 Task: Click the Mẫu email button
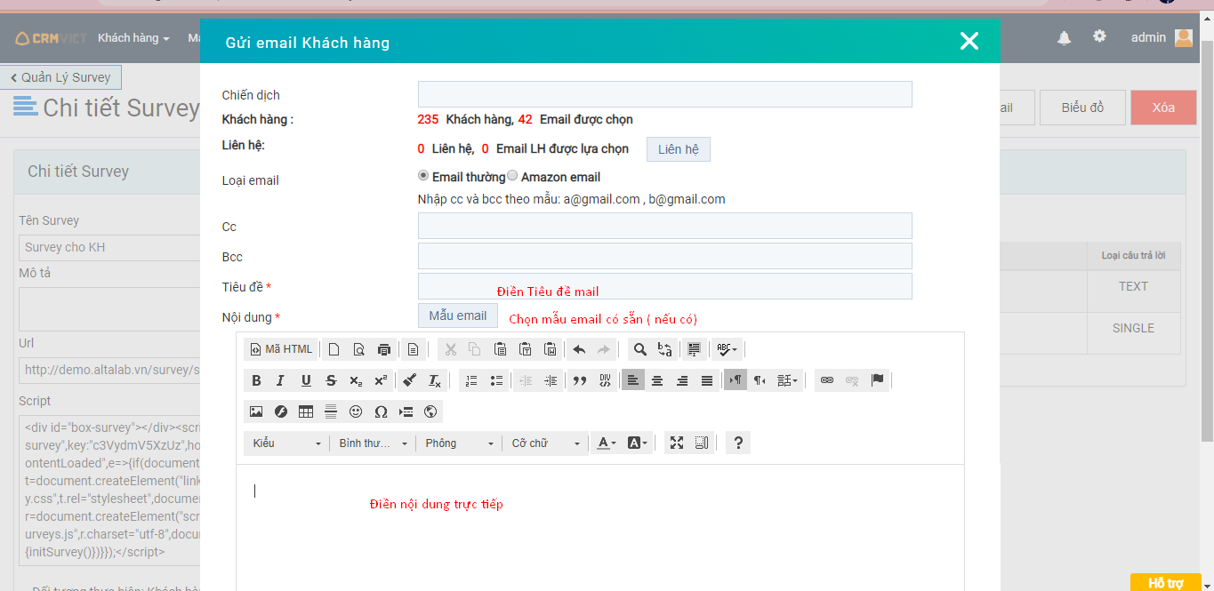pyautogui.click(x=458, y=315)
